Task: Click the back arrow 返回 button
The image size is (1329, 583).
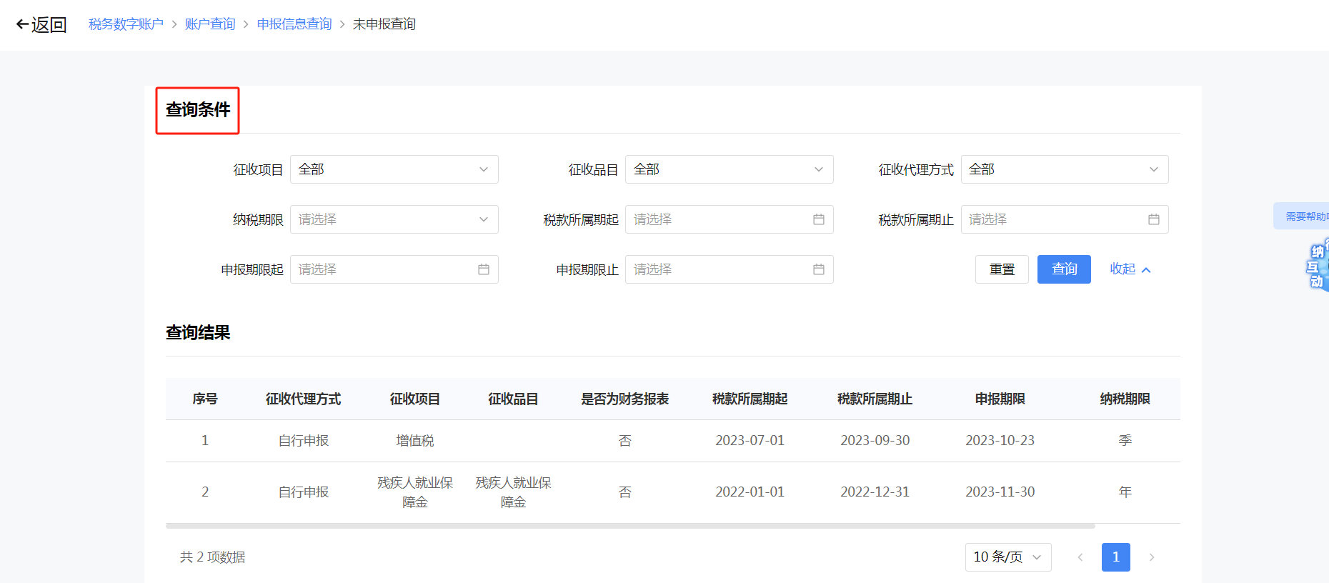Action: pos(41,25)
